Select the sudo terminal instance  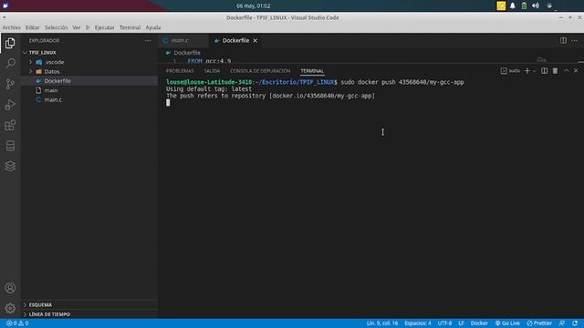point(510,71)
